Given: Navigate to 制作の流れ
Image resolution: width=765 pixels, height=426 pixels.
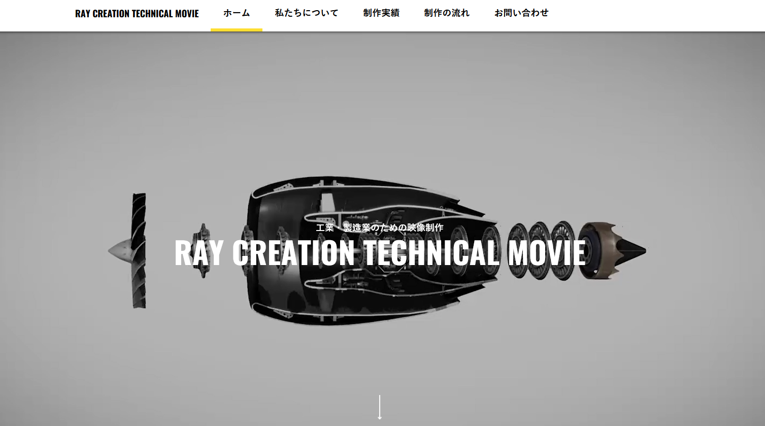Looking at the screenshot, I should pos(447,13).
